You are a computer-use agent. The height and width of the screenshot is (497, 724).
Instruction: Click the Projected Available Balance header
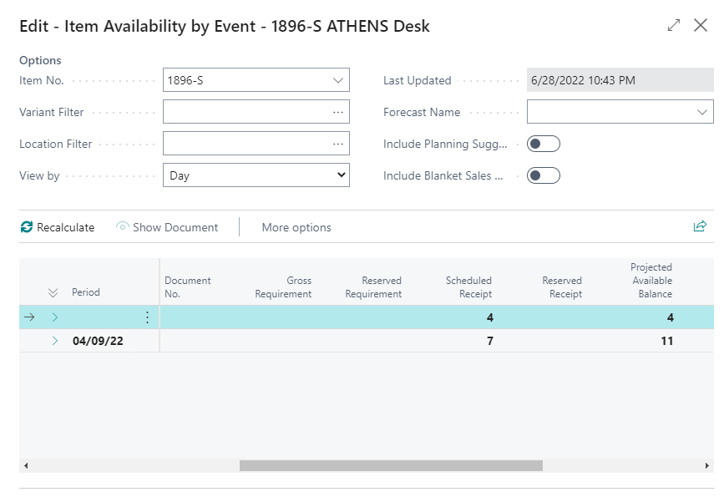(651, 281)
